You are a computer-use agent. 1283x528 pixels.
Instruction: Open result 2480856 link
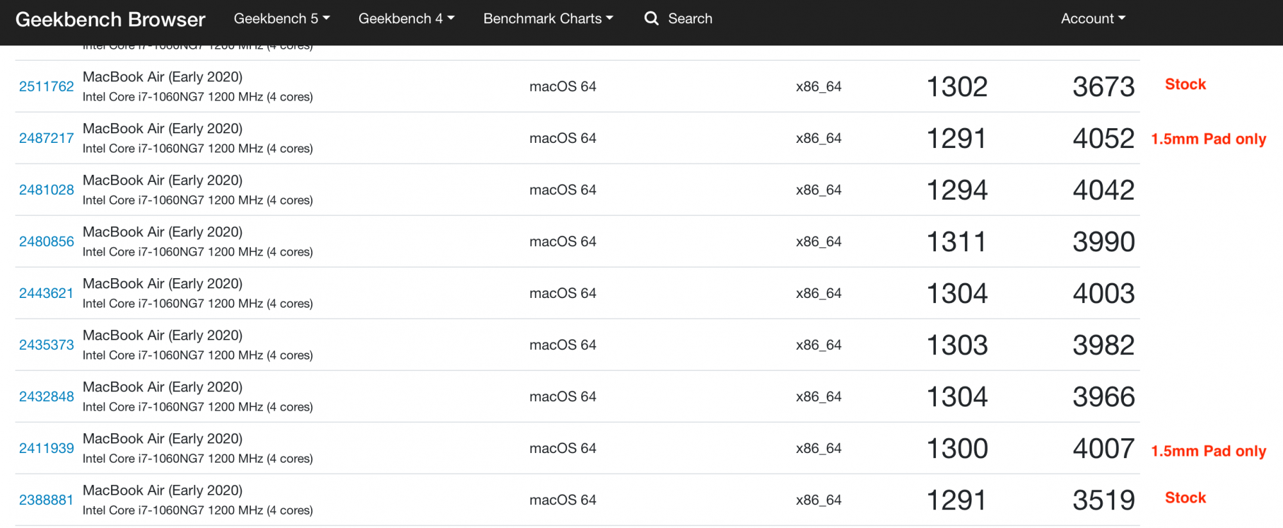pos(46,242)
